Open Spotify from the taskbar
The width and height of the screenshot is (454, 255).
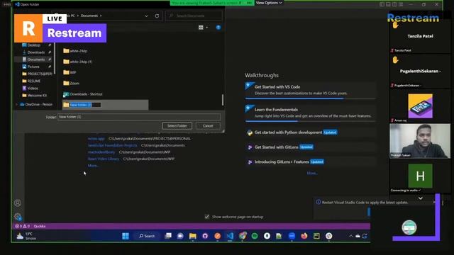click(255, 236)
